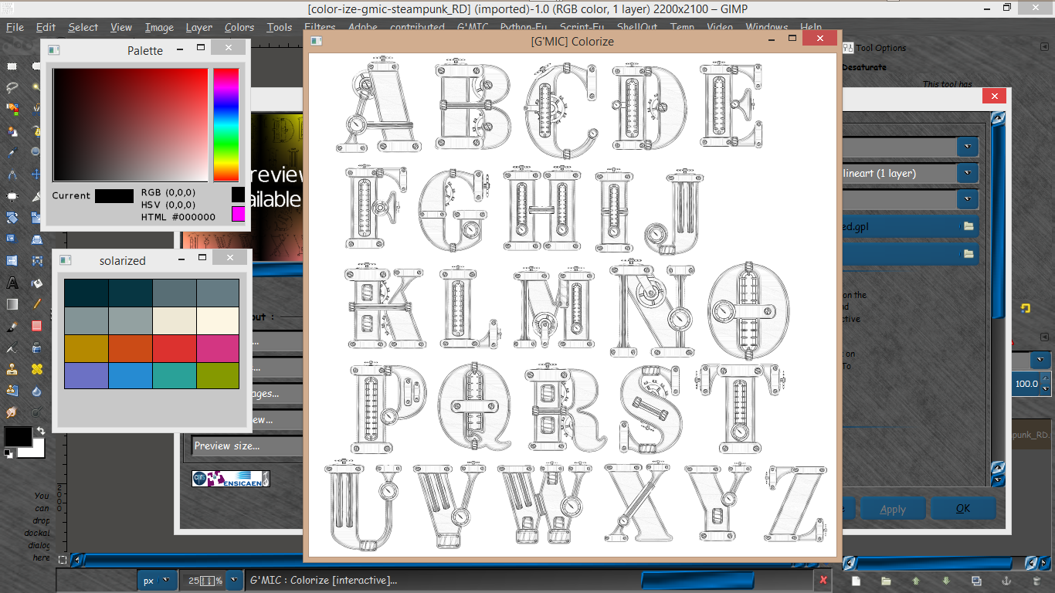This screenshot has height=593, width=1055.
Task: Click the Current color black preview box
Action: pyautogui.click(x=114, y=195)
